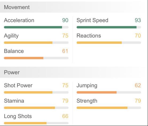Click the Sprint Speed progress bar

(x=109, y=27)
